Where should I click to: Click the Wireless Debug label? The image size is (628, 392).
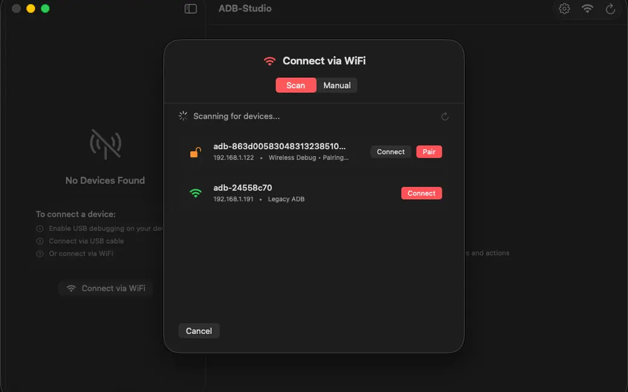[x=292, y=158]
